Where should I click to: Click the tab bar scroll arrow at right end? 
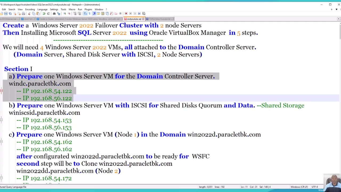click(339, 19)
